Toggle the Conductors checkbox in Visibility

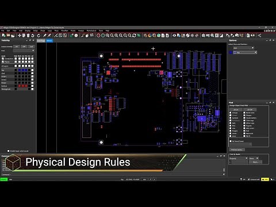pos(3,59)
